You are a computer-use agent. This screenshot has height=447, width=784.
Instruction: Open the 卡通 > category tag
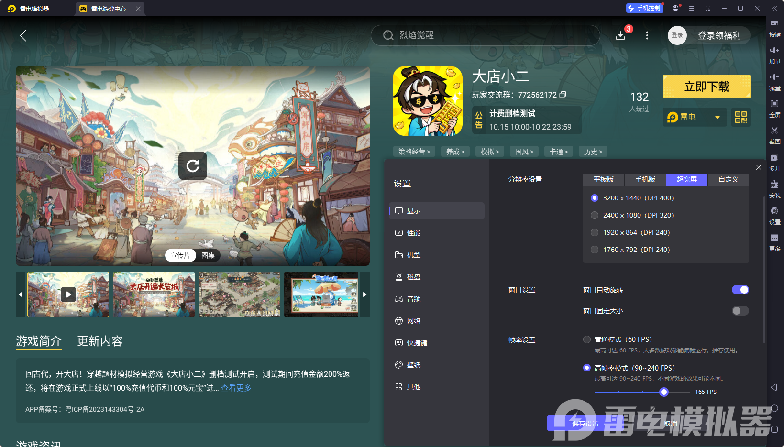pyautogui.click(x=559, y=152)
